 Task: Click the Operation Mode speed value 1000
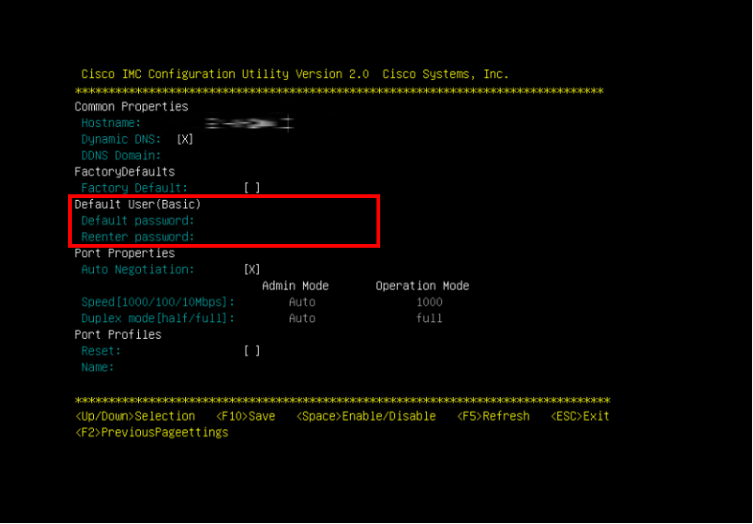pos(429,302)
